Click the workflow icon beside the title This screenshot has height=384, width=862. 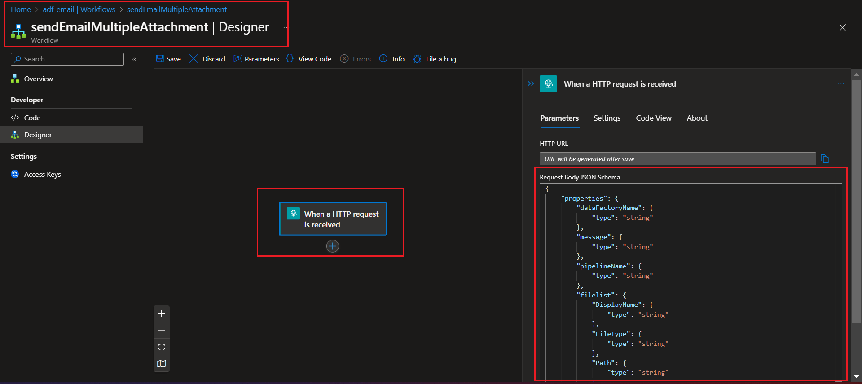click(18, 32)
